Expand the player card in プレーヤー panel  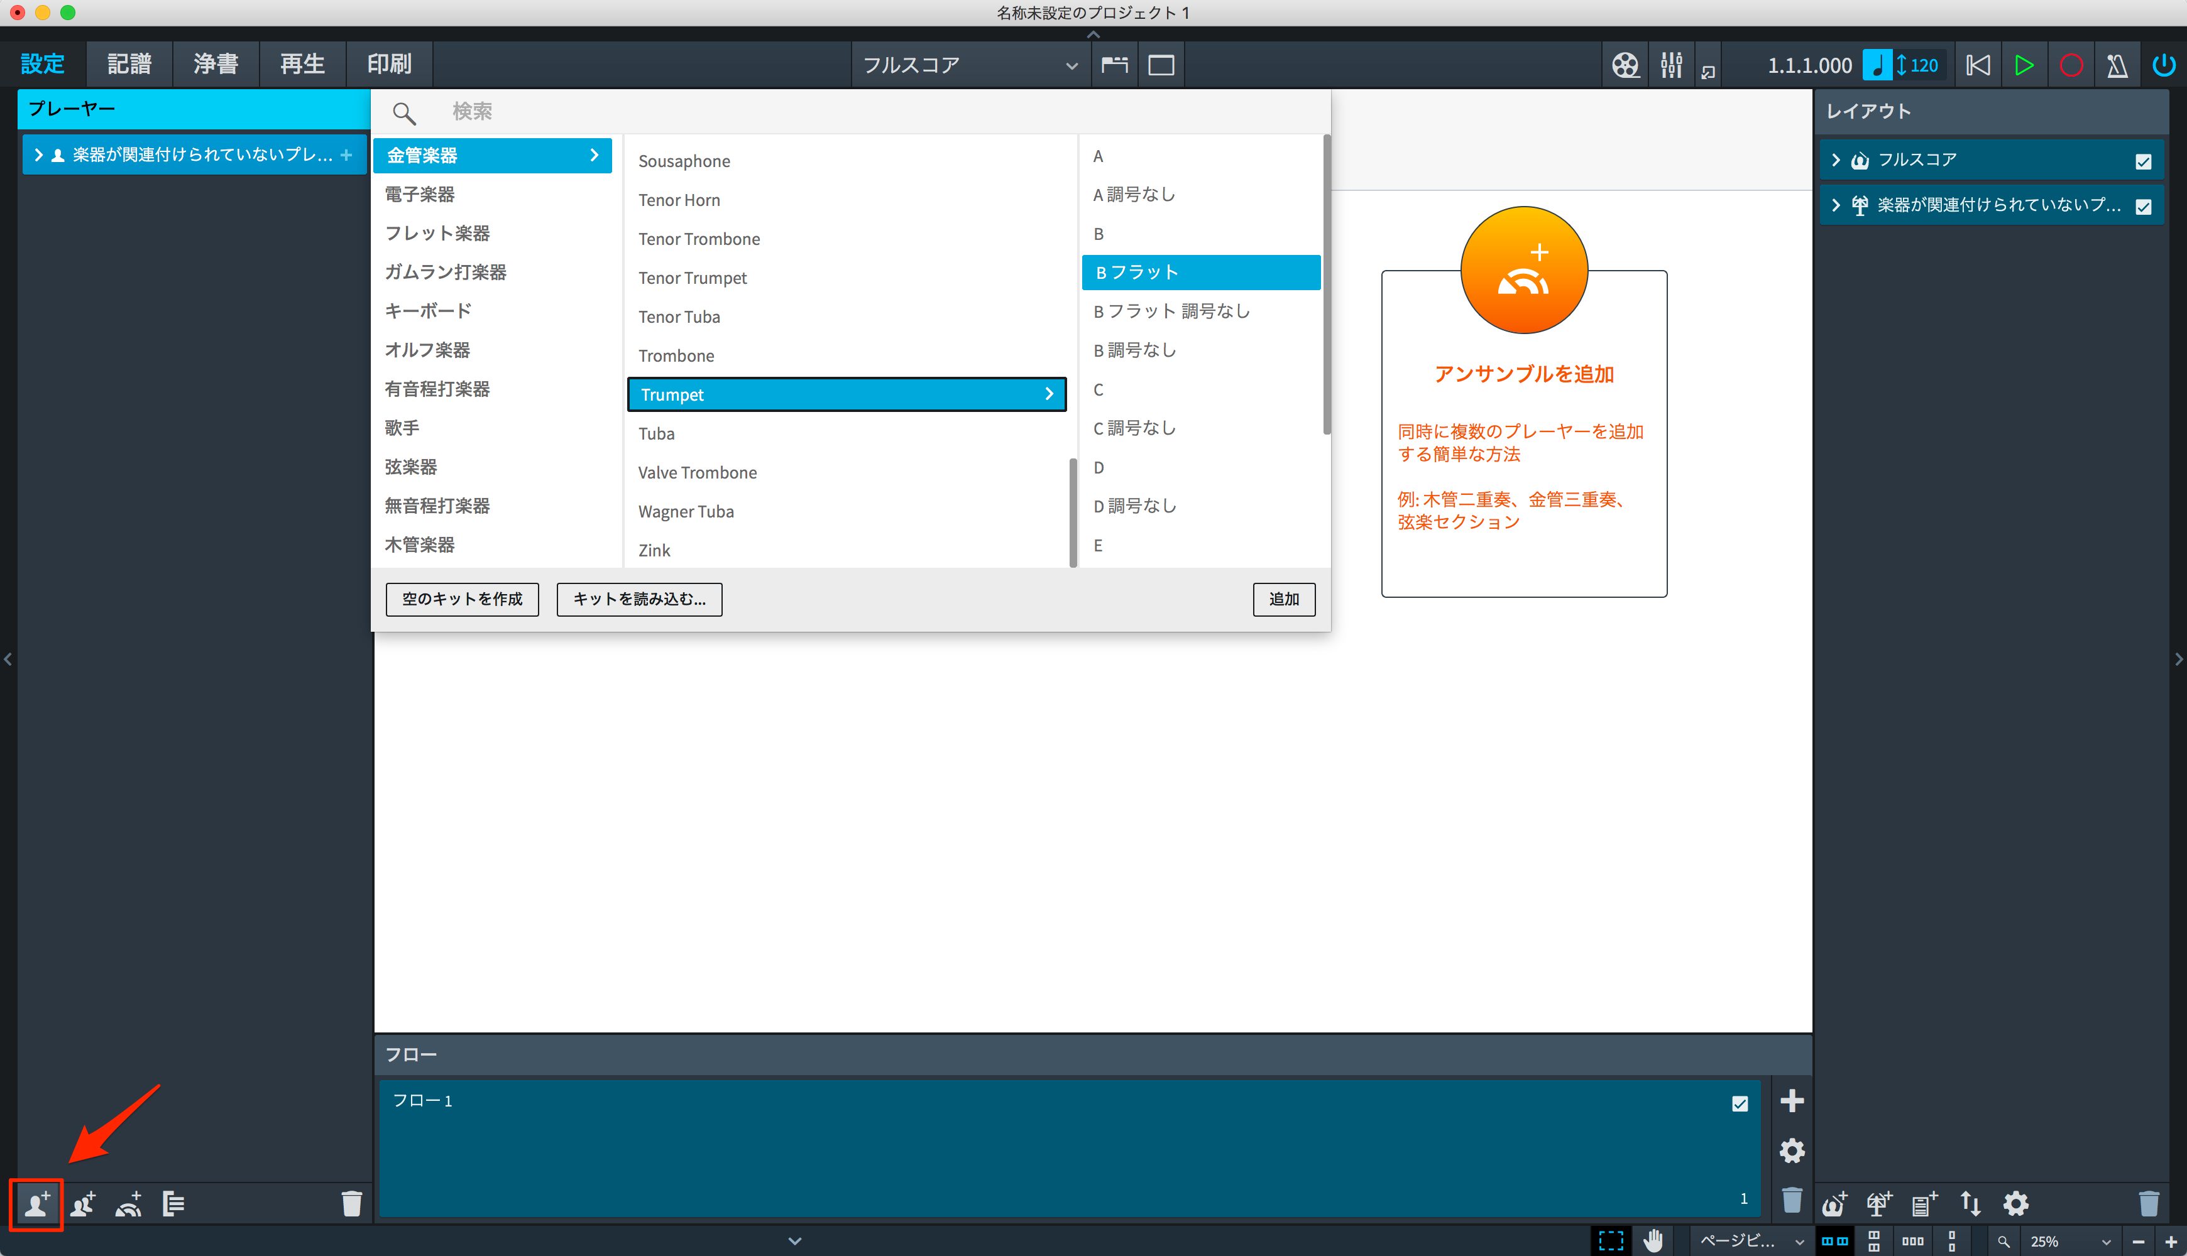(x=38, y=155)
